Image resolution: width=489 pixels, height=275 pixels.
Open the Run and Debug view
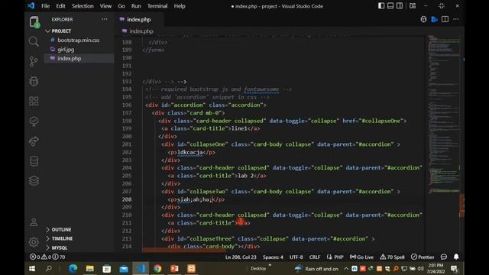34,81
